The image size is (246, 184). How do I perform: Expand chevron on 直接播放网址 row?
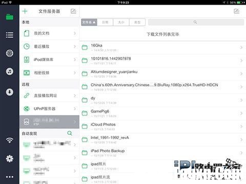pos(75,96)
